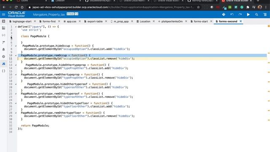Open the JSON braces sidebar icon

[3, 71]
